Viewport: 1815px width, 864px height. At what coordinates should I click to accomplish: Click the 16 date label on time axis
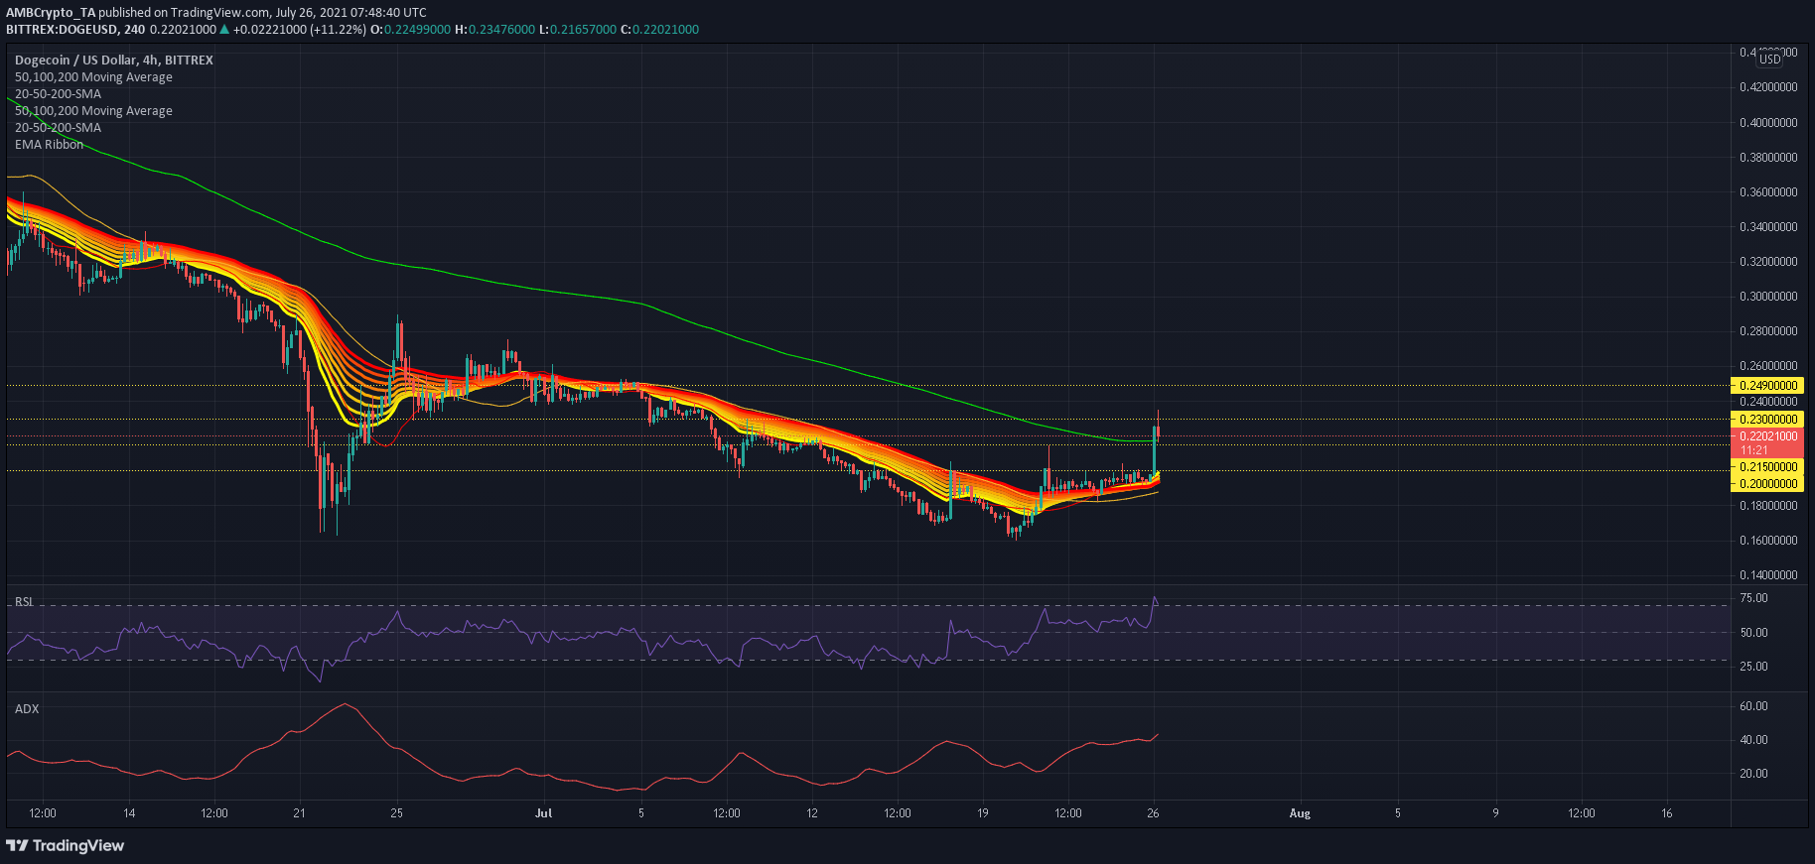coord(1666,813)
